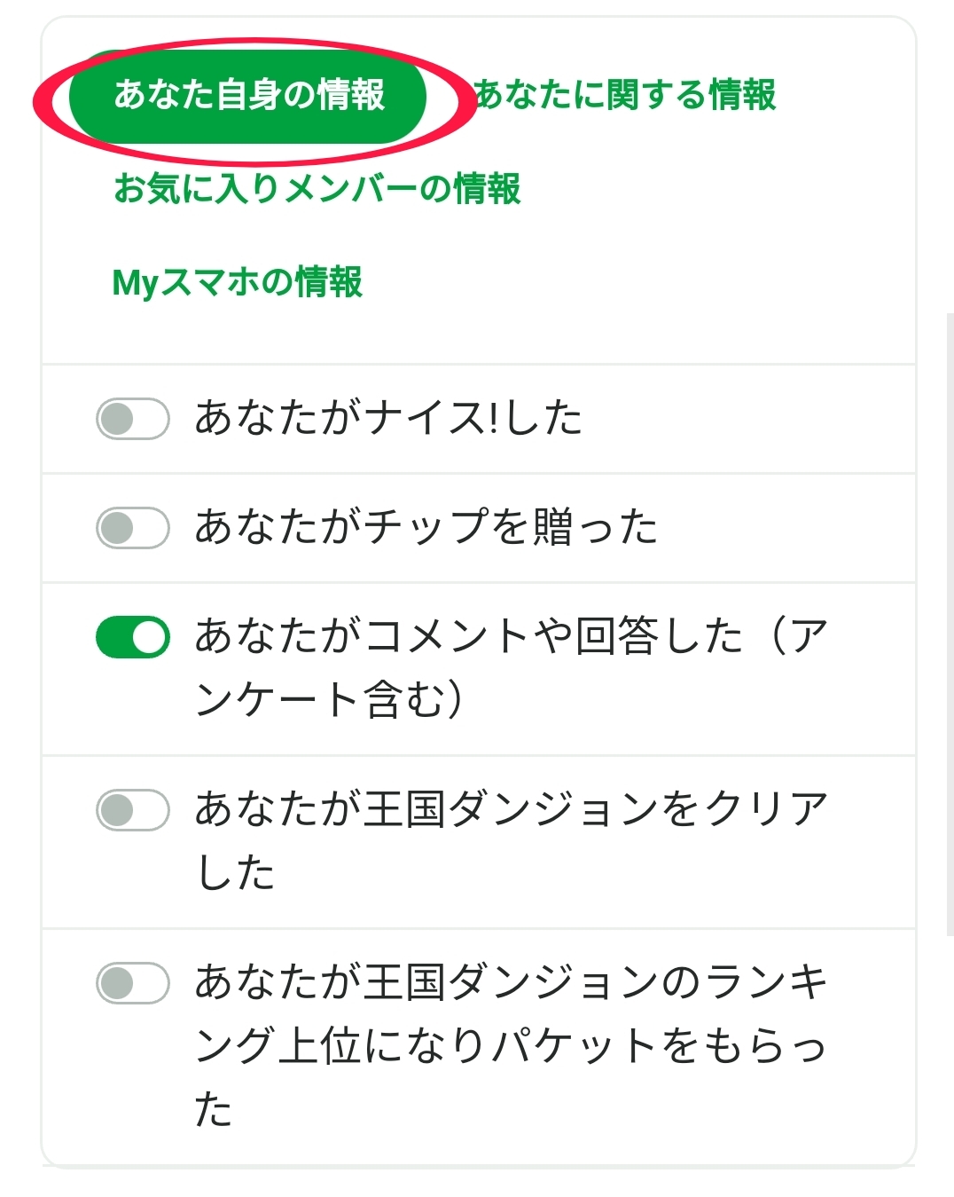This screenshot has height=1197, width=954.
Task: Click the あなたがナイス!した label text
Action: point(388,419)
